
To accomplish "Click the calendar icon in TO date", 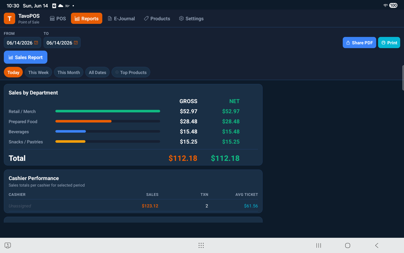I will [x=76, y=43].
